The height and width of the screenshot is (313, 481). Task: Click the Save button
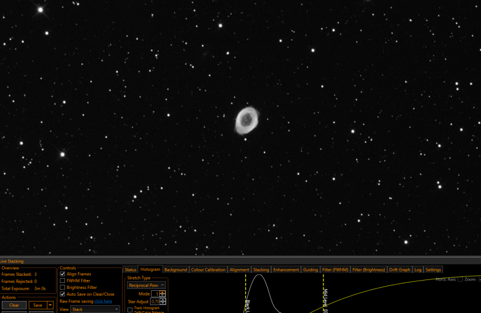(x=38, y=305)
